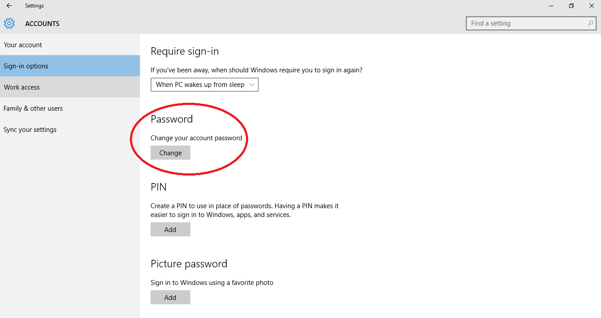Expand the sign-in timing combo box chevron
Screen dimensions: 601x318
252,85
